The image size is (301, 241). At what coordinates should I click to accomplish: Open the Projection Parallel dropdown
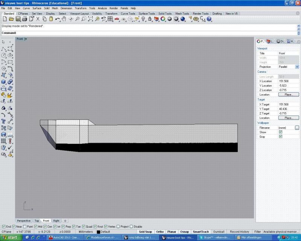tap(297, 67)
